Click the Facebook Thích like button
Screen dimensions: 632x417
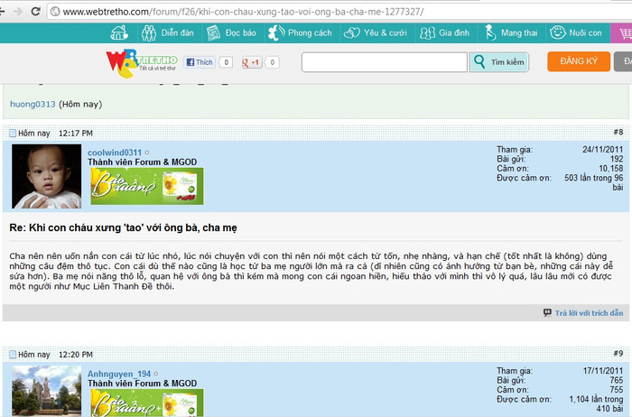pos(200,62)
